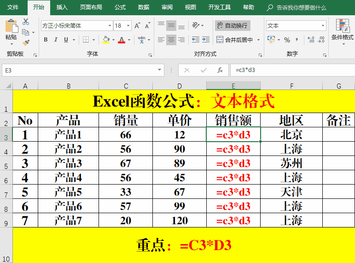Select row 5 header
Image resolution: width=355 pixels, height=263 pixels.
click(6, 163)
